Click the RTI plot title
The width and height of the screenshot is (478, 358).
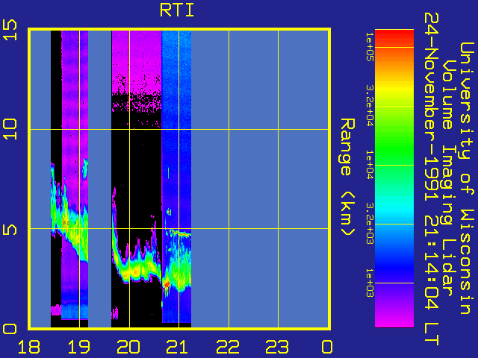[x=177, y=10]
